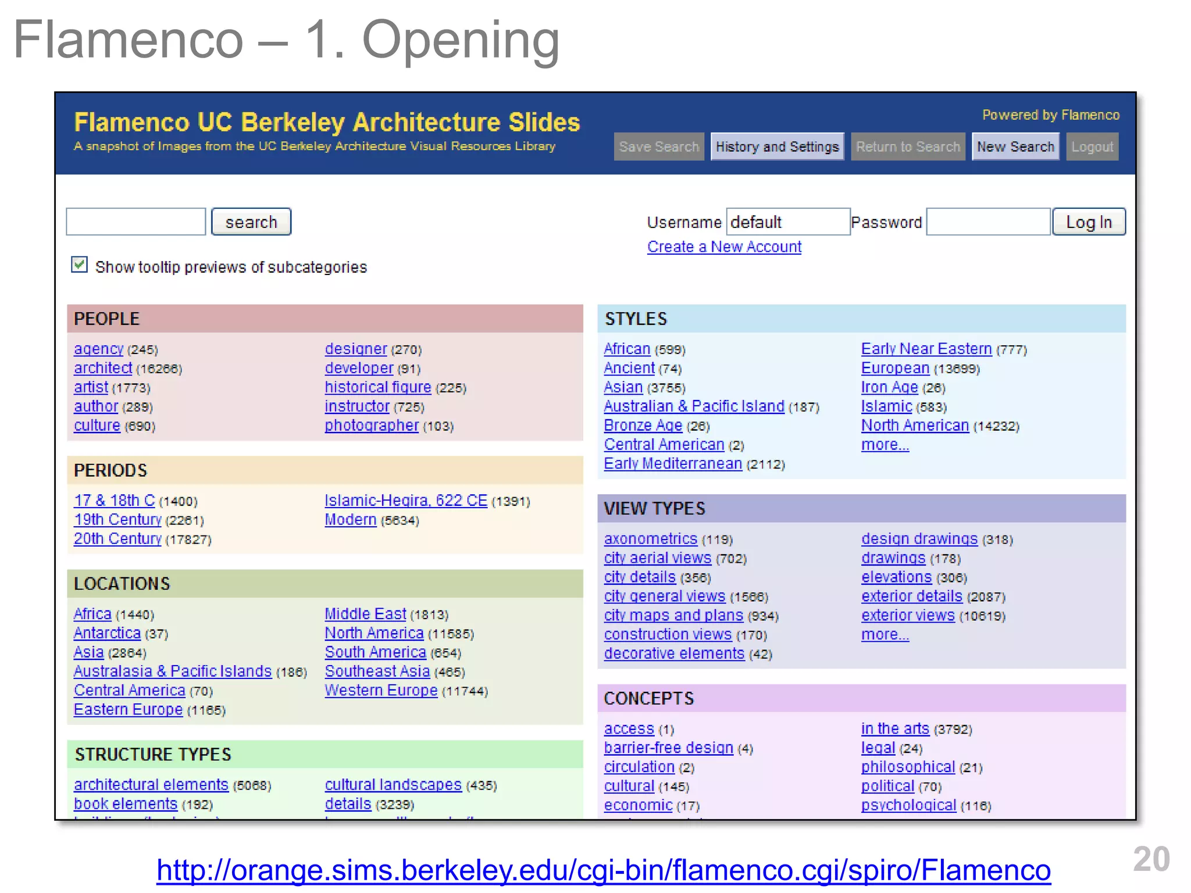Select Eastern Europe location
Screen dimensions: 1191x893
pos(128,710)
